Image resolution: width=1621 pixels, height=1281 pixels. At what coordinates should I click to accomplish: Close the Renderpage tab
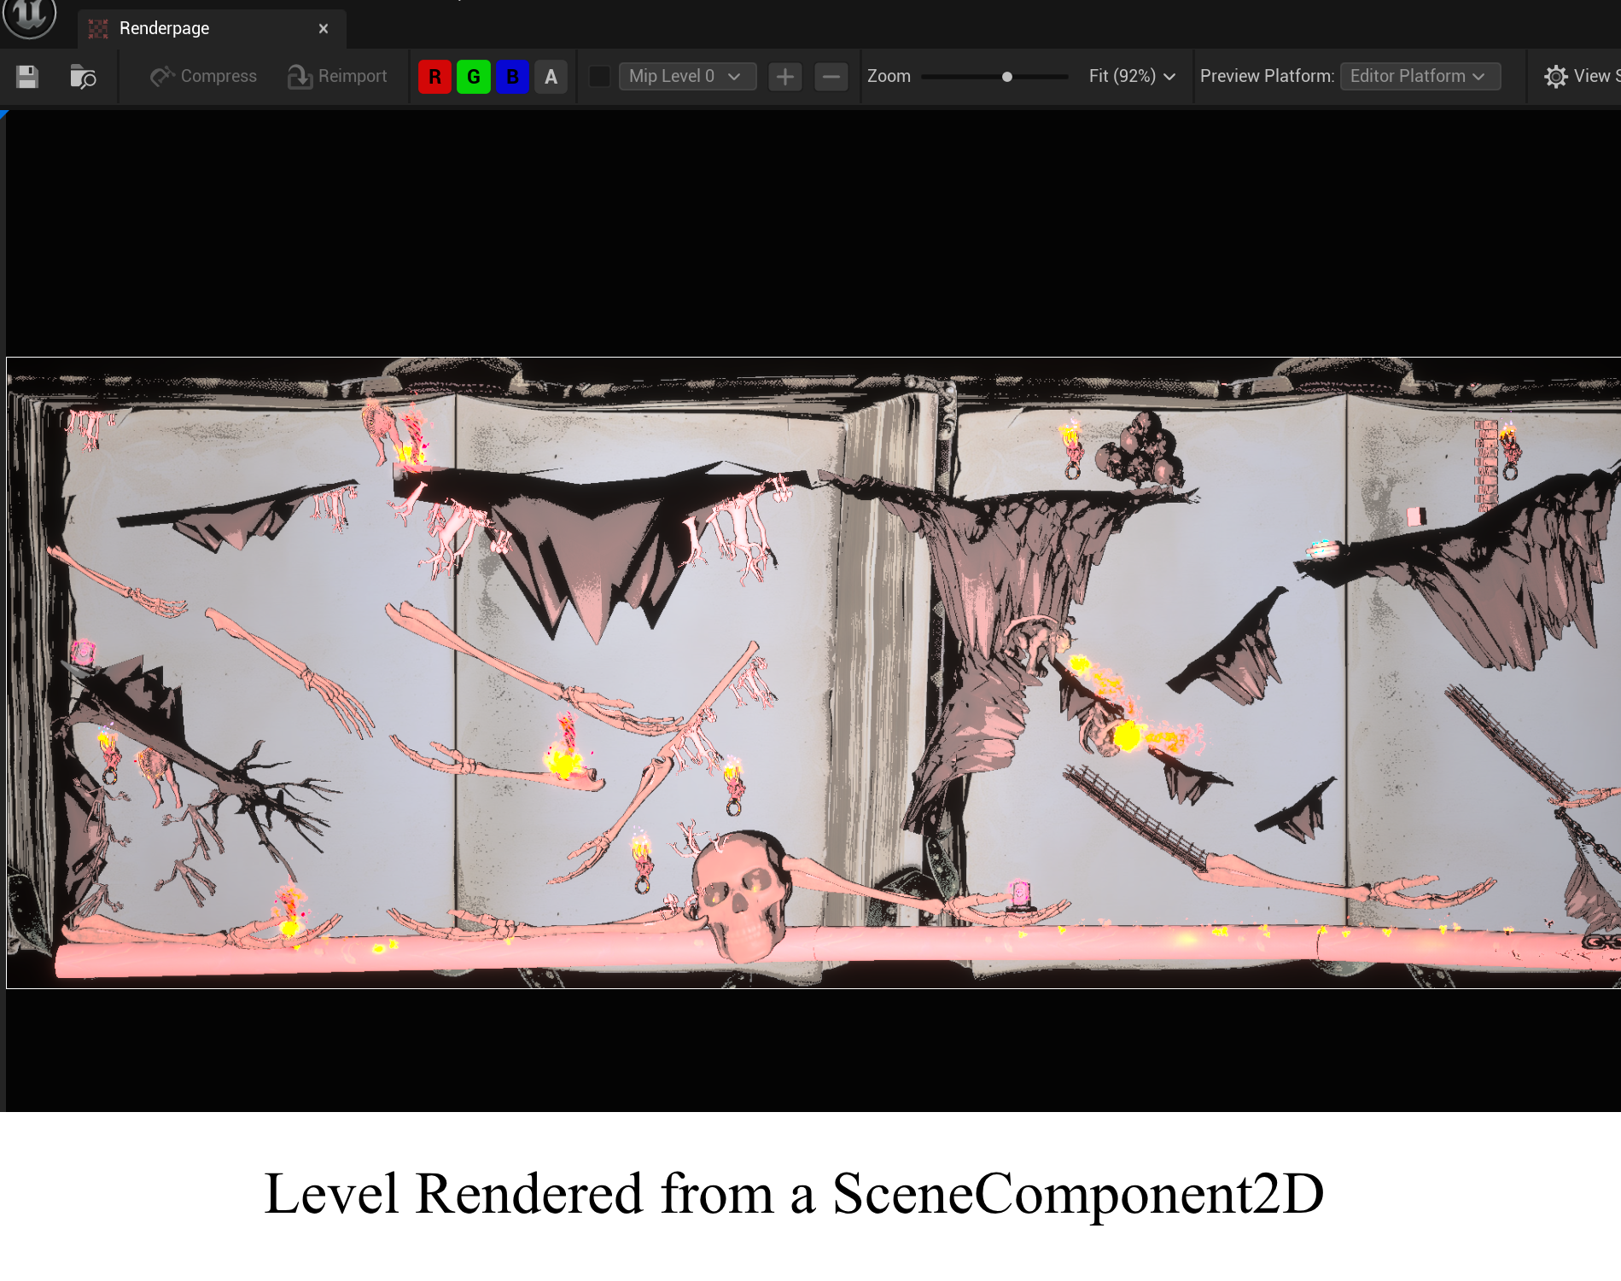(x=324, y=29)
